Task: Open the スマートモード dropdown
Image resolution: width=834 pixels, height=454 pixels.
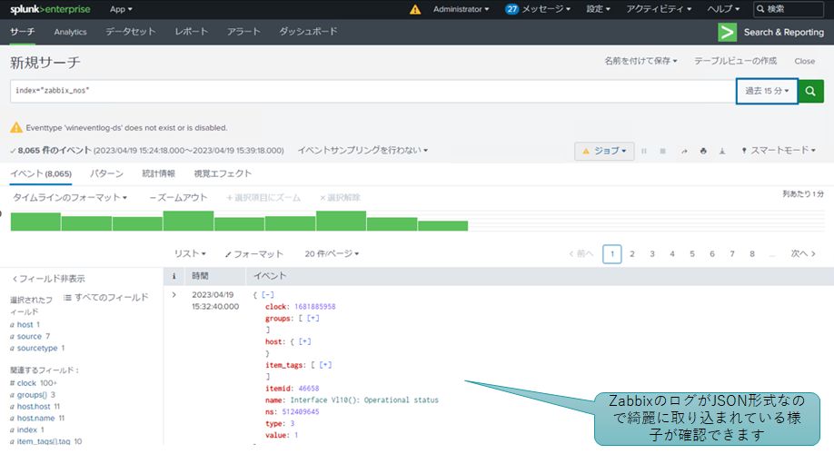Action: click(x=779, y=151)
